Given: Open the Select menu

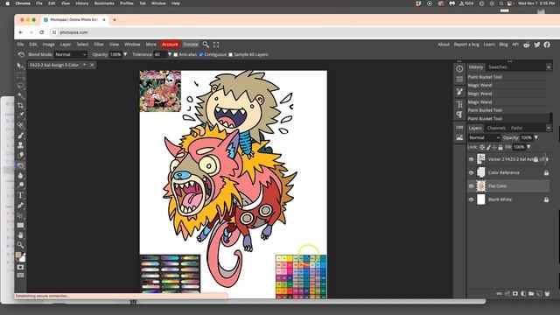Looking at the screenshot, I should click(82, 45).
